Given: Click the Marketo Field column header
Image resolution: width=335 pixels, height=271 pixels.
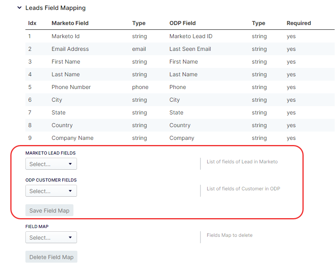Looking at the screenshot, I should (x=70, y=23).
